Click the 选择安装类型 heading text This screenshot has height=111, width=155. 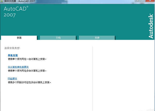[12, 48]
